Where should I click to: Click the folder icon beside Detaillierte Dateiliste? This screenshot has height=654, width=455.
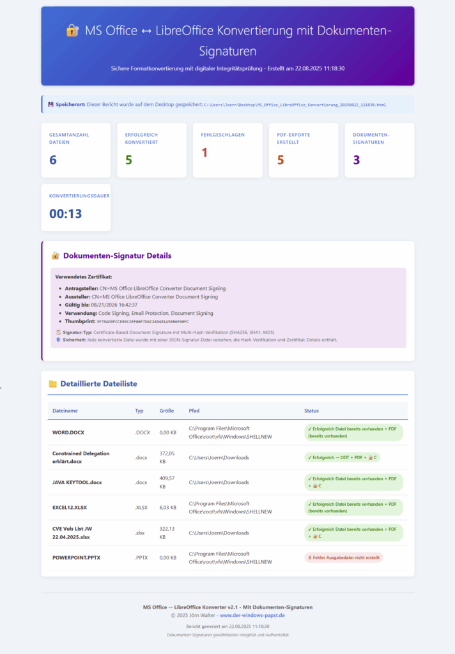point(52,384)
